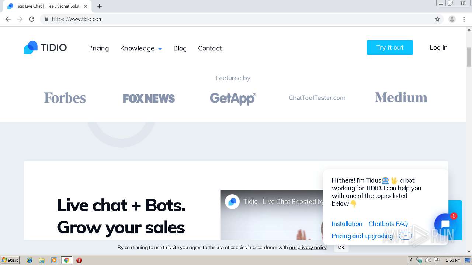The image size is (472, 265).
Task: Select the Tidio Live Chat browser tab
Action: coord(47,6)
